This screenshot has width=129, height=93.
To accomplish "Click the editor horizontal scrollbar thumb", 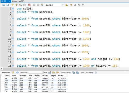I will (x=50, y=68).
